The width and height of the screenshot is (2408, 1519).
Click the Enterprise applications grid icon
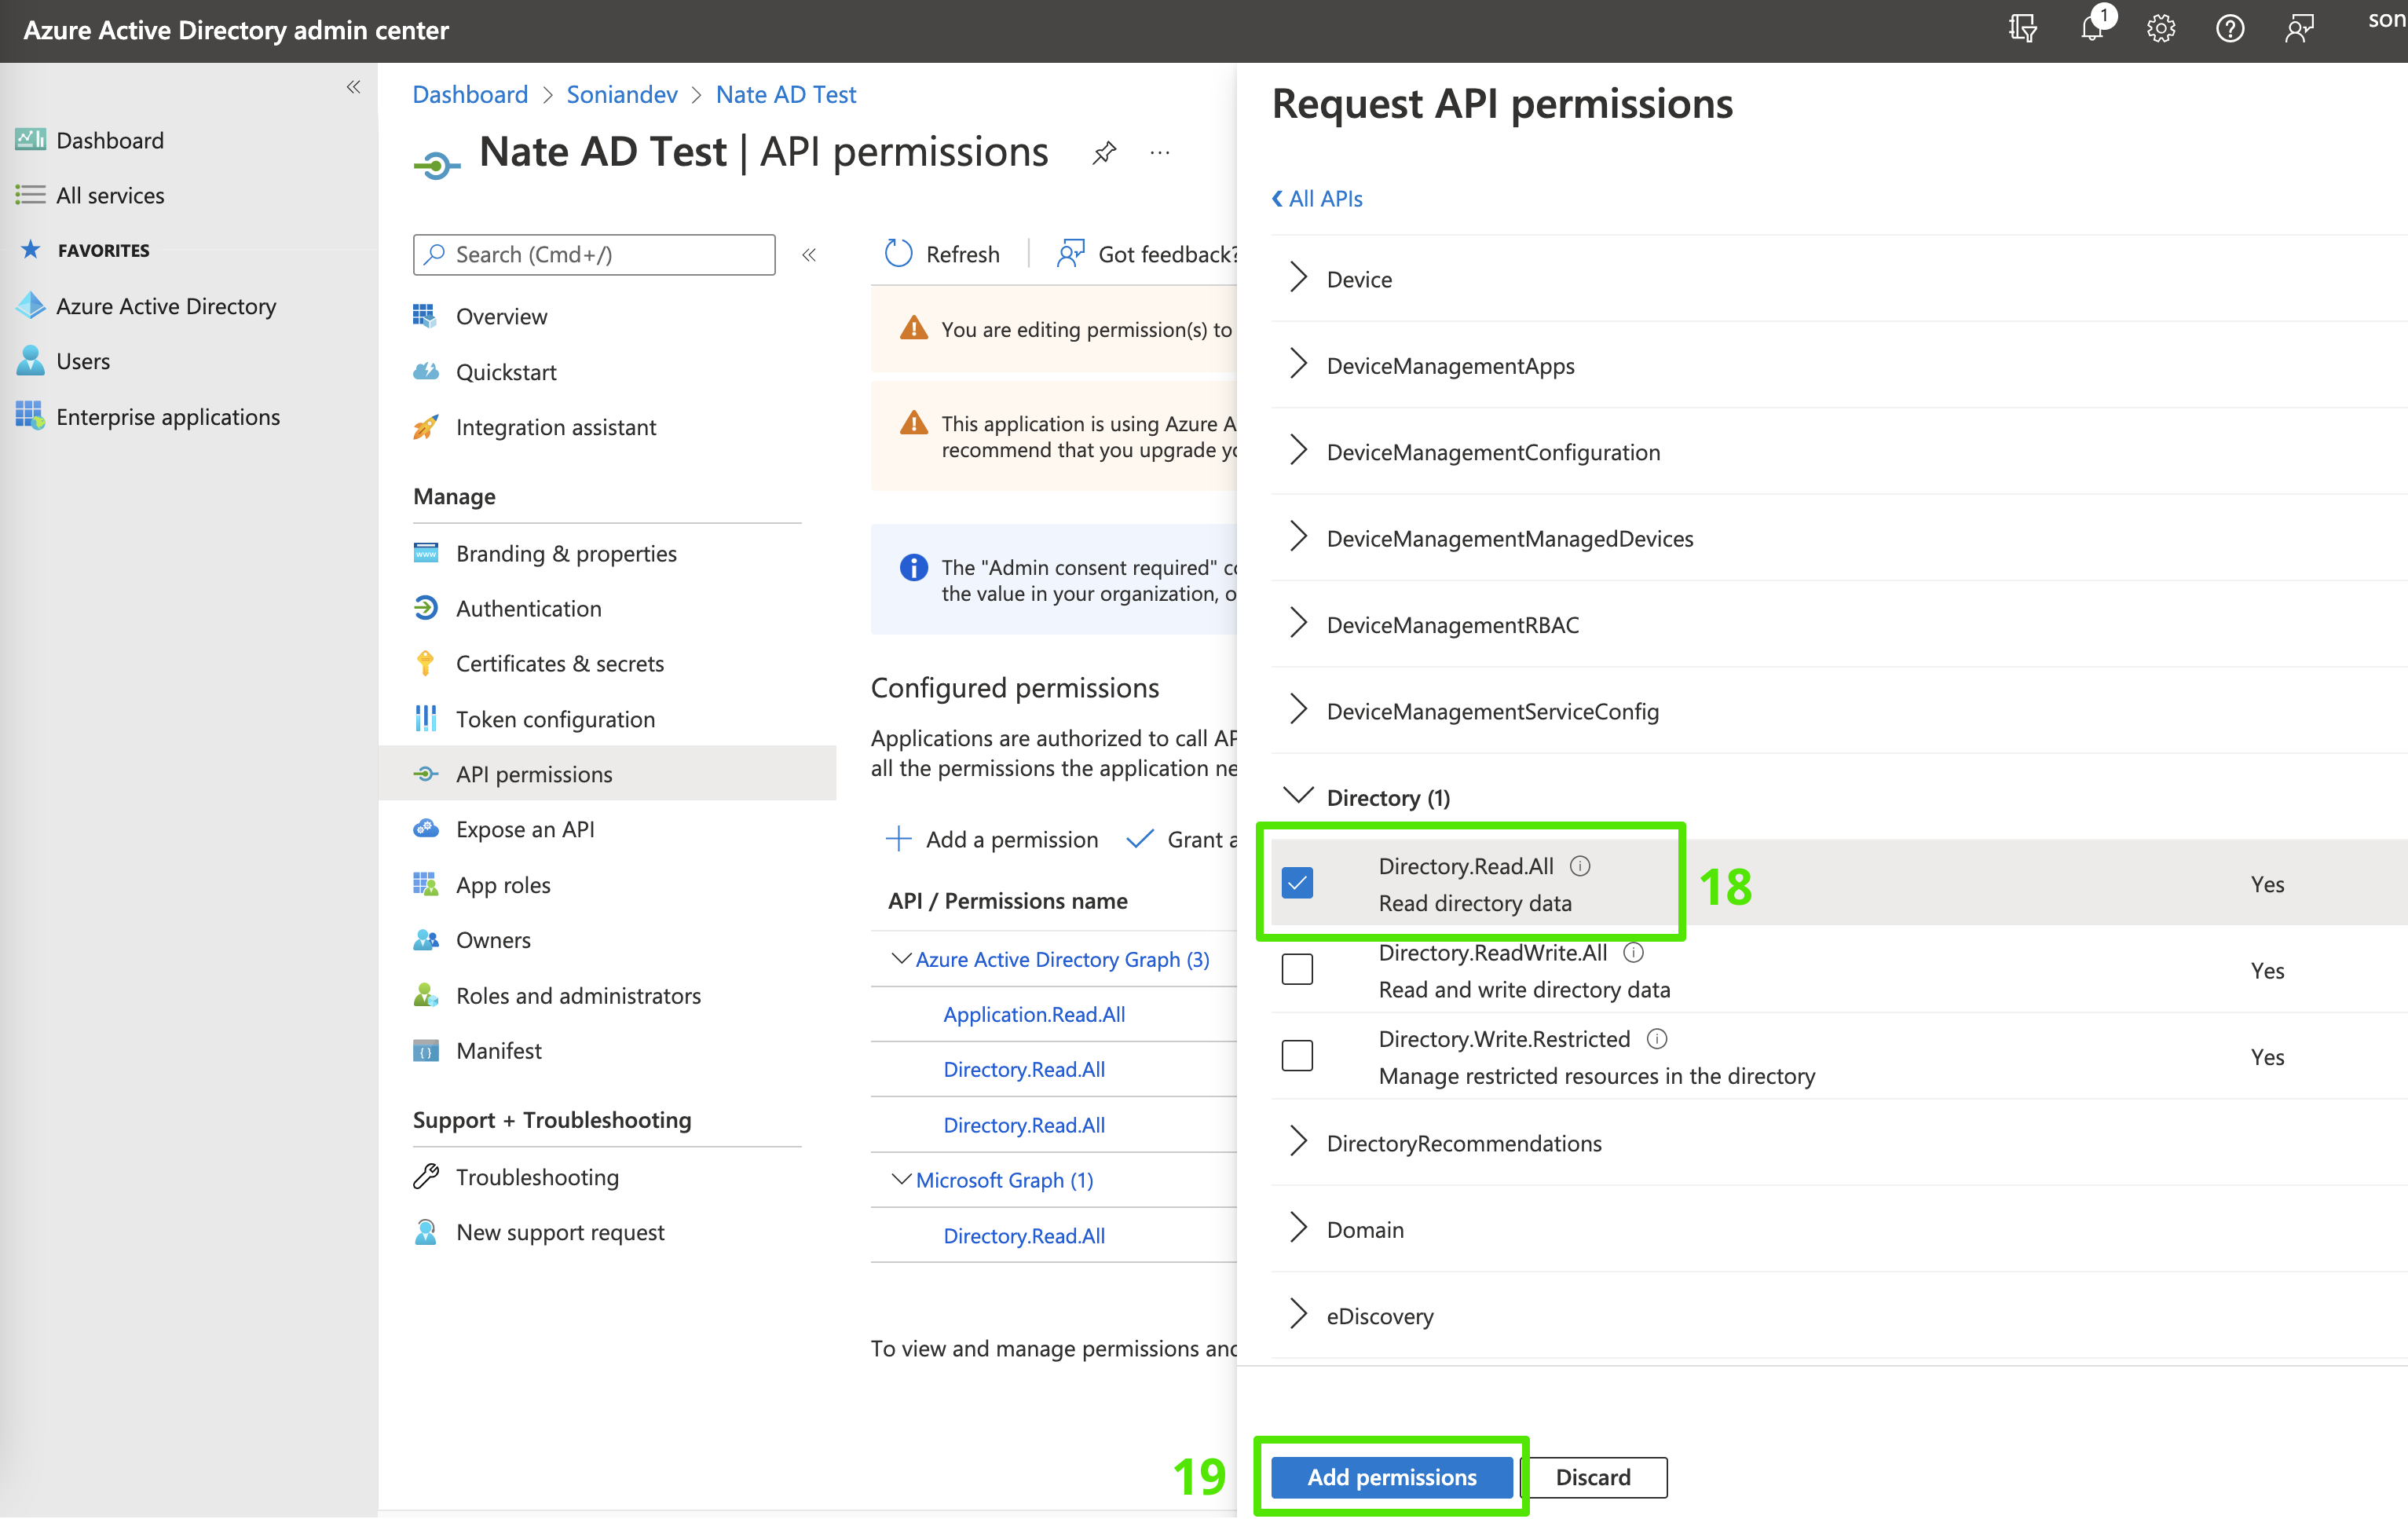coord(30,416)
